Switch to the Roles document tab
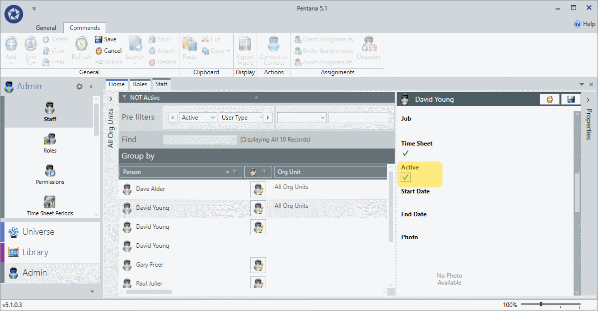The width and height of the screenshot is (598, 311). (x=140, y=84)
